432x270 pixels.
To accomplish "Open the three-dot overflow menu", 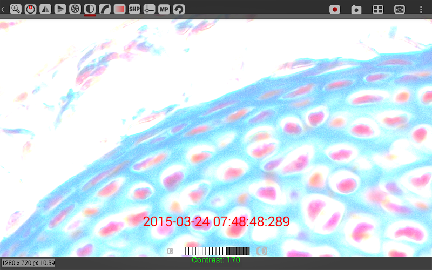I will tap(421, 9).
